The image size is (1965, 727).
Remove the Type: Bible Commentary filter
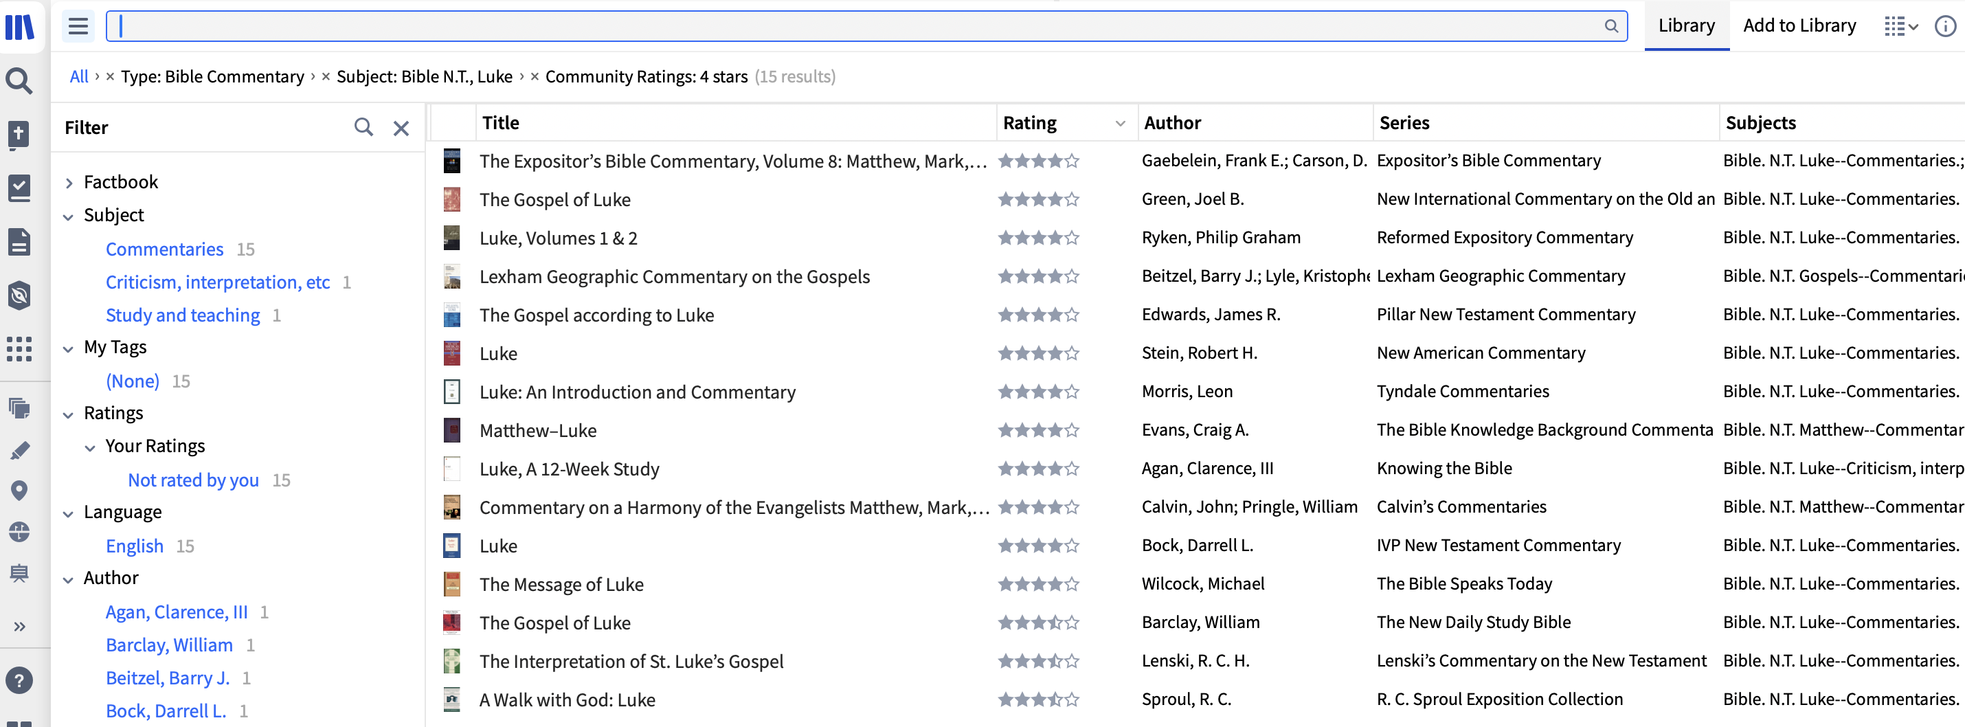pos(111,76)
